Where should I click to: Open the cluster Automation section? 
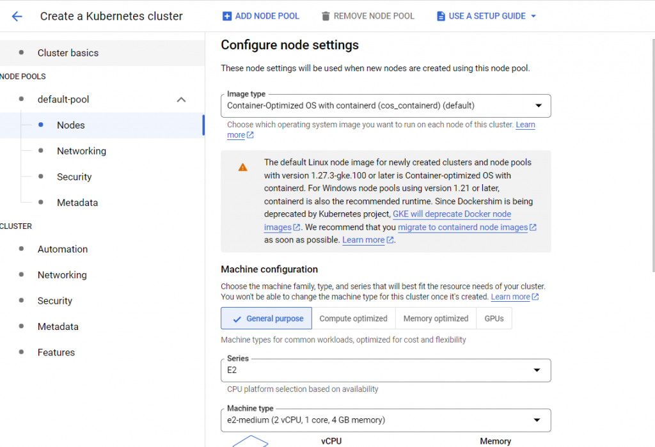tap(63, 249)
